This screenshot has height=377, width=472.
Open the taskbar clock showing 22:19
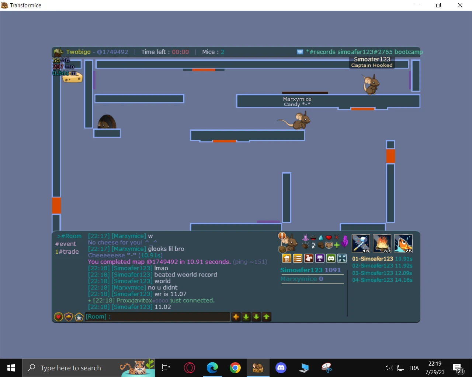(435, 368)
